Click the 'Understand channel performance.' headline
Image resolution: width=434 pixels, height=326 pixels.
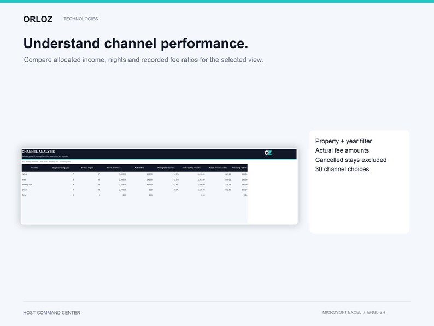coord(136,44)
